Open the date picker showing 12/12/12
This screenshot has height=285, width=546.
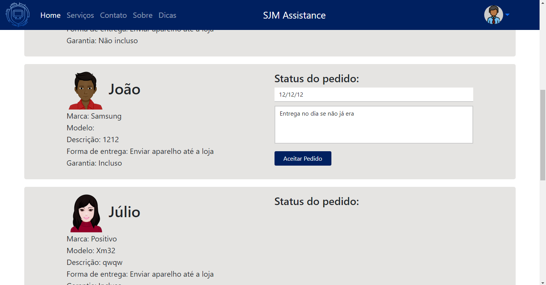click(373, 94)
